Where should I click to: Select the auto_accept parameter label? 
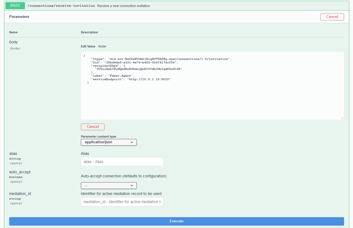point(20,172)
